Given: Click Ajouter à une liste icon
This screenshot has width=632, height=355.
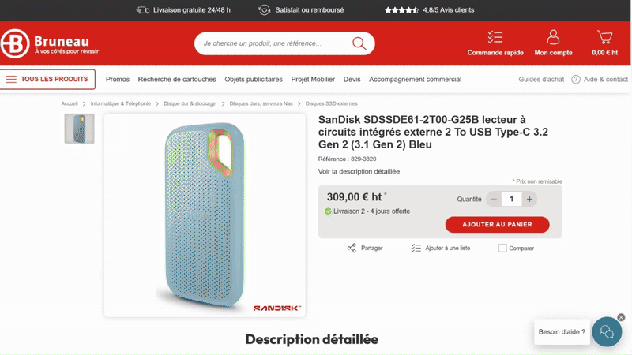Looking at the screenshot, I should (x=416, y=248).
